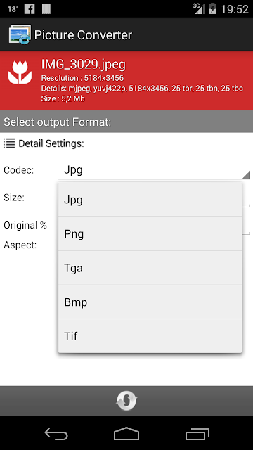
Task: Tap the Android home navigation button
Action: (x=126, y=433)
